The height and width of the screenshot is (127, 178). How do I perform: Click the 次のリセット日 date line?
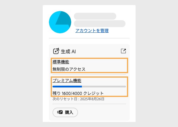coord(78,99)
